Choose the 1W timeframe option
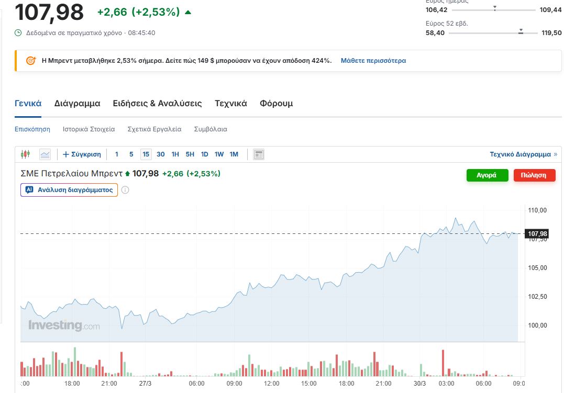The width and height of the screenshot is (564, 393). tap(219, 154)
